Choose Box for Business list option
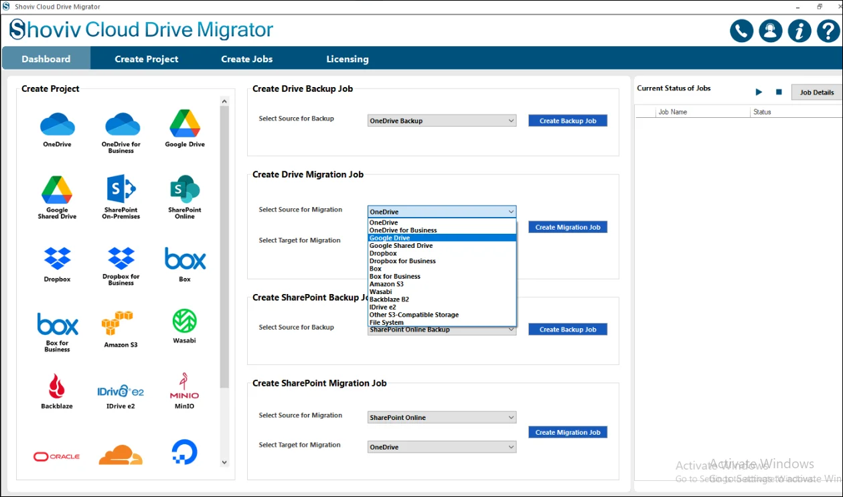Viewport: 843px width, 497px height. coord(442,277)
